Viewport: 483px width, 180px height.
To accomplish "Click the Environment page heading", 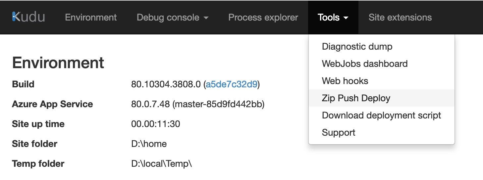I will coord(58,63).
